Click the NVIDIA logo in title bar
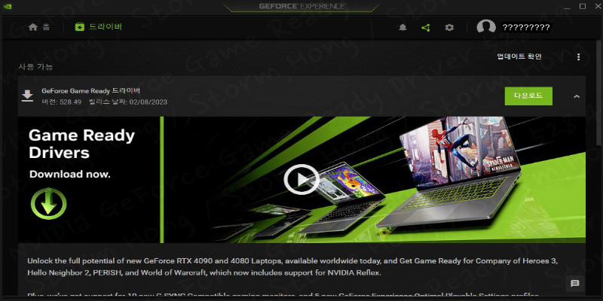 (x=7, y=6)
